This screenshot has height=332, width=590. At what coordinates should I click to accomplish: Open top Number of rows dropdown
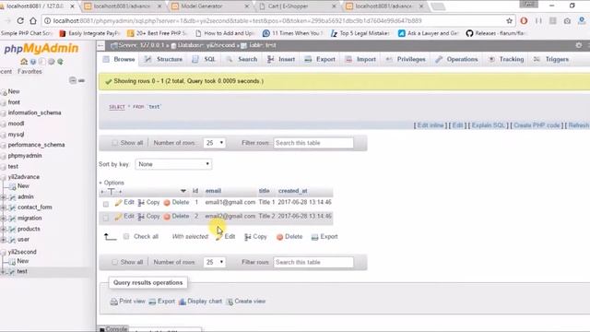pos(215,143)
